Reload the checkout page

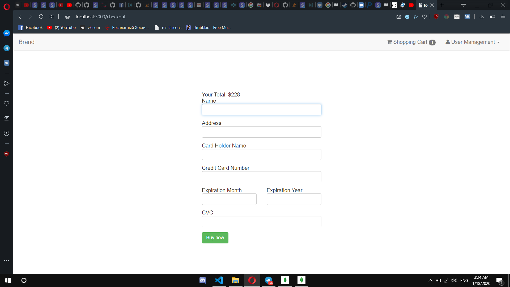41,17
